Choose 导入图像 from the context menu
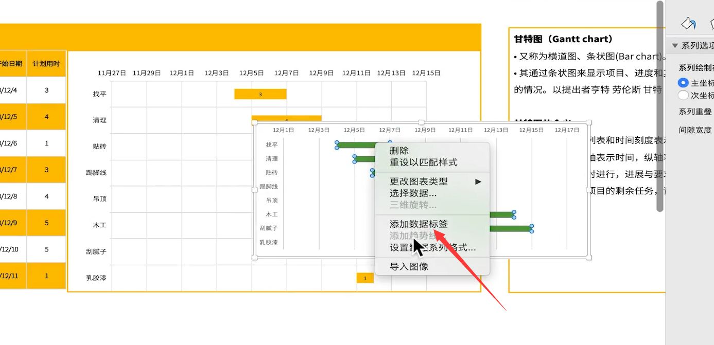714x345 pixels. click(409, 266)
